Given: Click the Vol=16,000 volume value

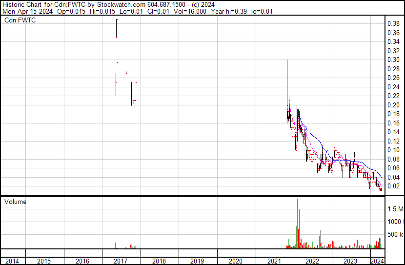Looking at the screenshot, I should pos(190,11).
